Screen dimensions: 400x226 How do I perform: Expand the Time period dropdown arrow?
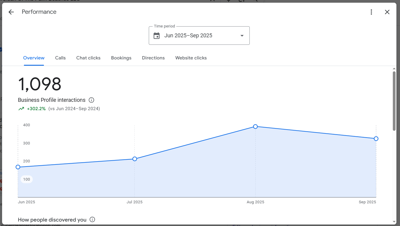pos(242,36)
